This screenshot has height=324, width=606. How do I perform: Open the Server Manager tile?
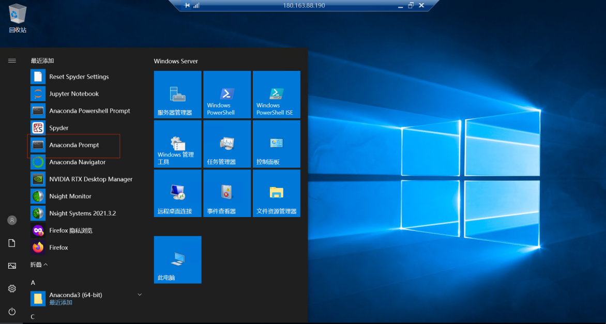click(x=177, y=95)
